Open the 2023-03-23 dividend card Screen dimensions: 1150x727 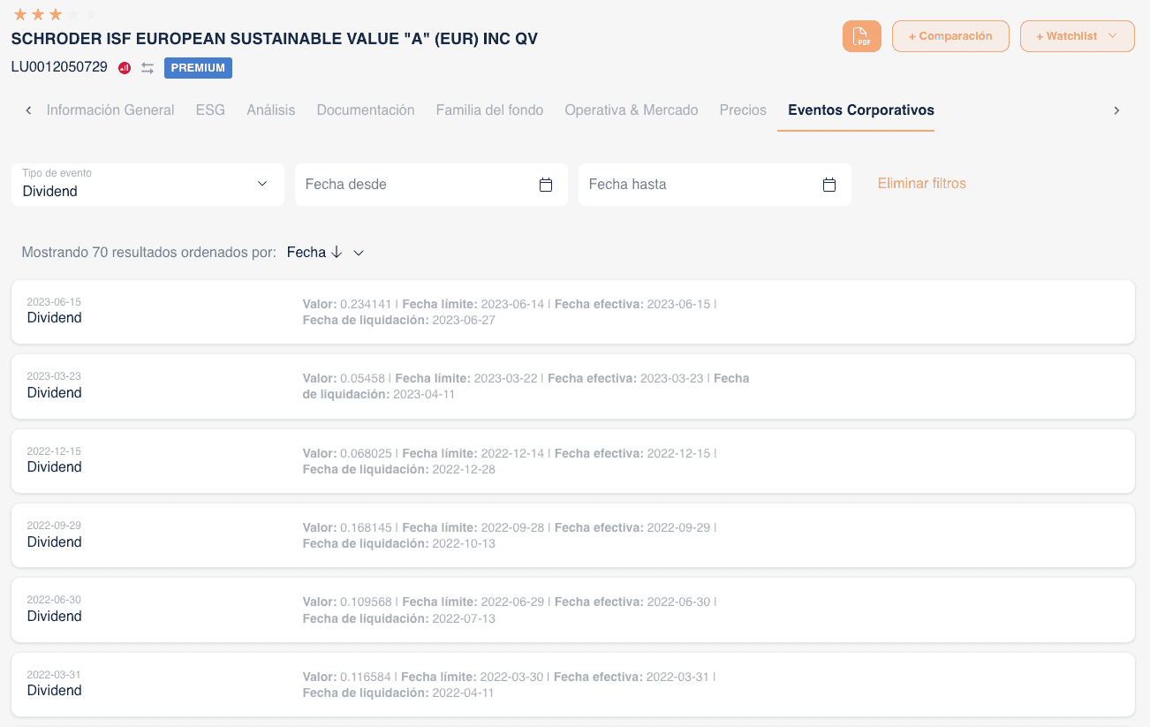(573, 386)
